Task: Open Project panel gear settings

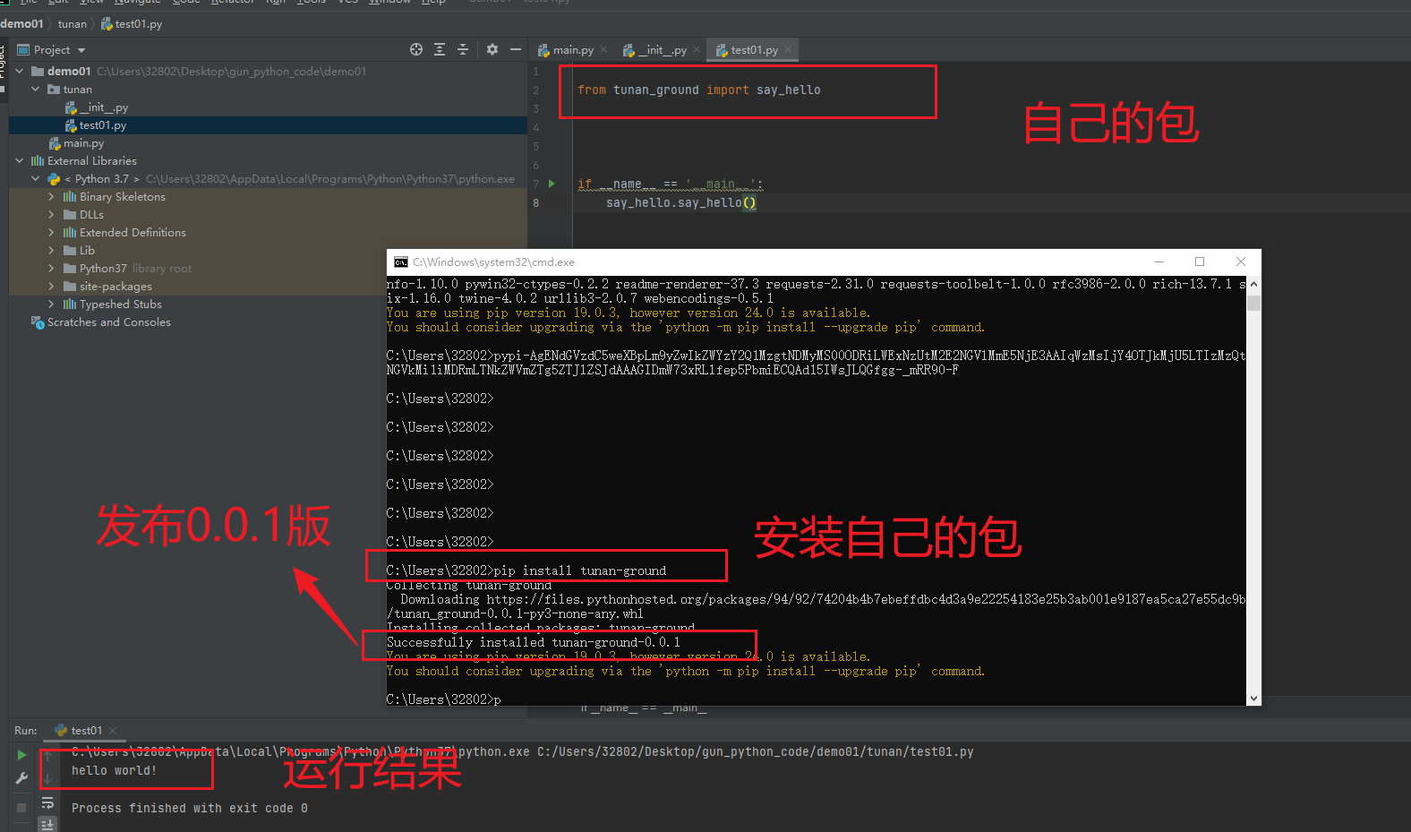Action: tap(492, 50)
